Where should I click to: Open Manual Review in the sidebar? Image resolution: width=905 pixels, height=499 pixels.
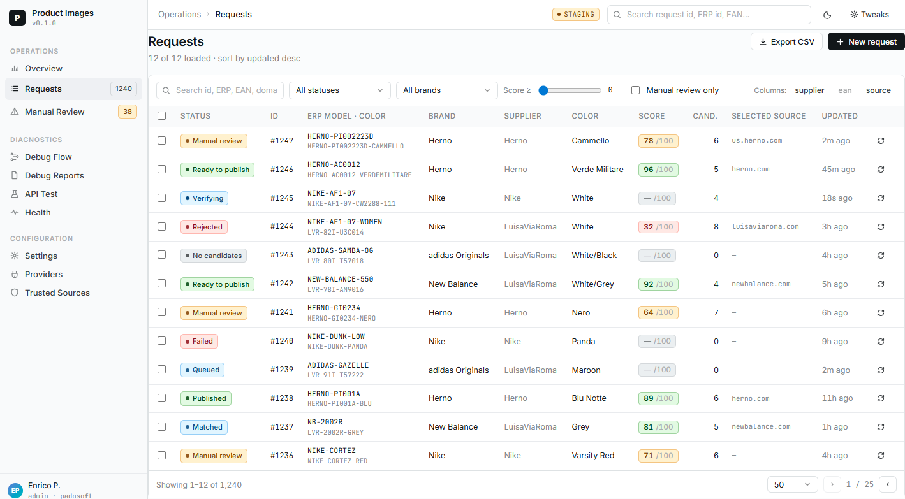click(73, 112)
